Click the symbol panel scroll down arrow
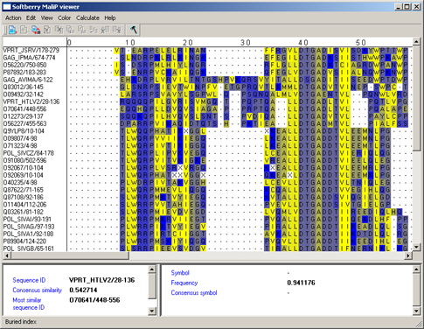The image size is (424, 329). click(x=416, y=311)
